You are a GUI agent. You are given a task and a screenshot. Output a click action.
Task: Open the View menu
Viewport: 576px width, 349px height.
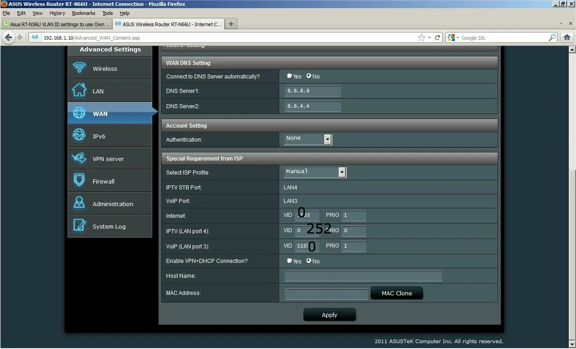pyautogui.click(x=37, y=13)
